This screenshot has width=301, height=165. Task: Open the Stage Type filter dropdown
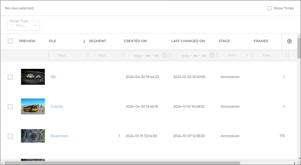pos(24,26)
